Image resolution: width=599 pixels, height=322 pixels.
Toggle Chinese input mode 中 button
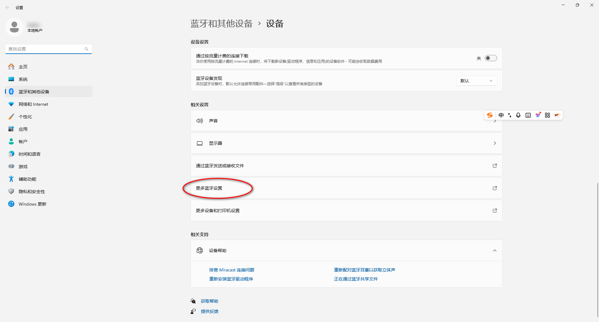point(501,115)
